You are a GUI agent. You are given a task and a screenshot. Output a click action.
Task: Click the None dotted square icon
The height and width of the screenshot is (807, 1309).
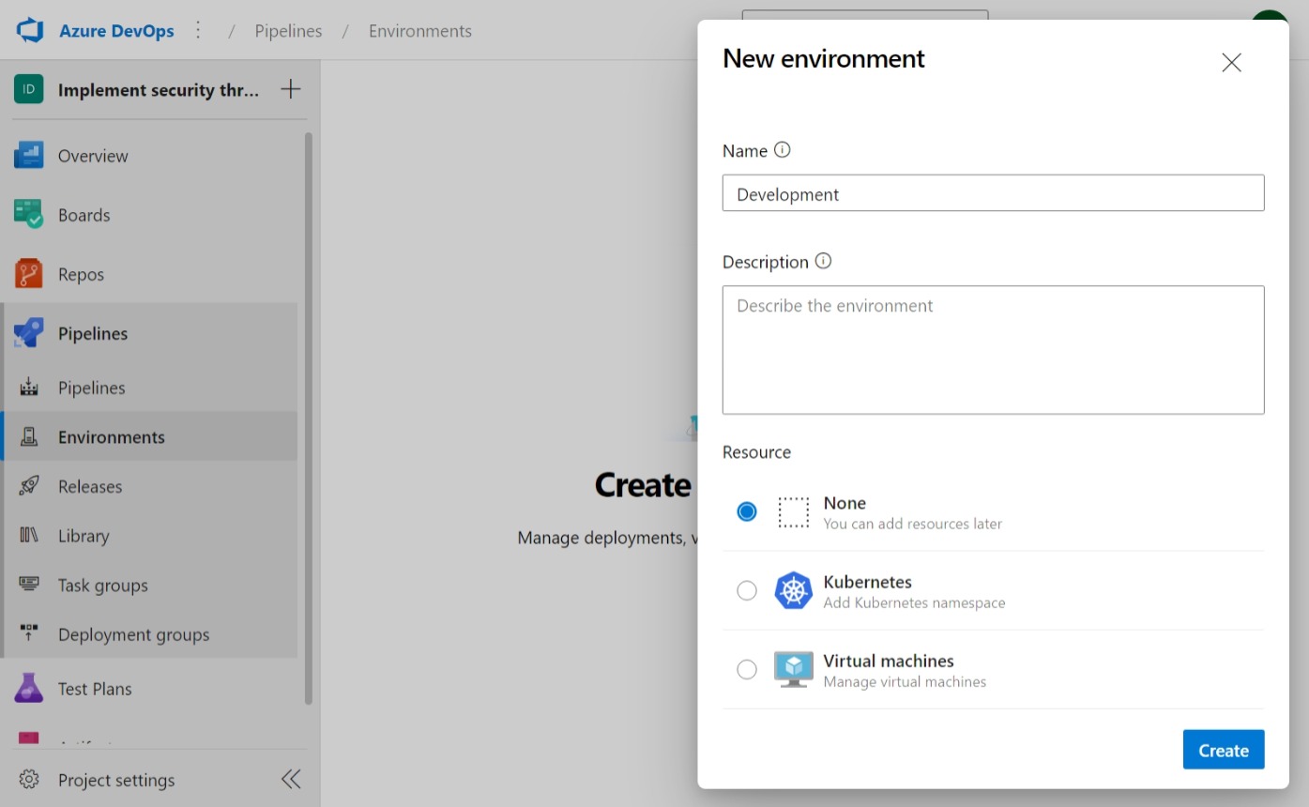[794, 512]
